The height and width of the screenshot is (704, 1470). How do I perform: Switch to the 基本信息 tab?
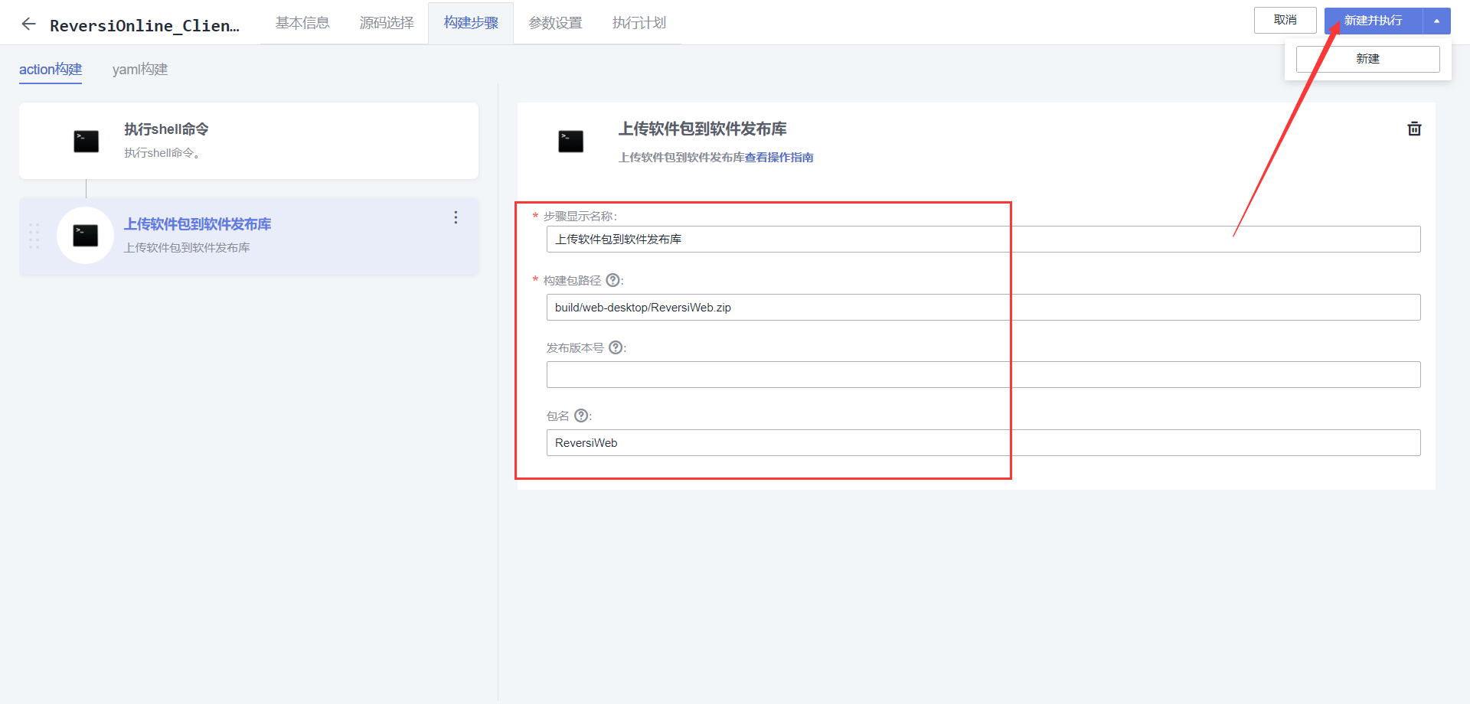tap(302, 22)
